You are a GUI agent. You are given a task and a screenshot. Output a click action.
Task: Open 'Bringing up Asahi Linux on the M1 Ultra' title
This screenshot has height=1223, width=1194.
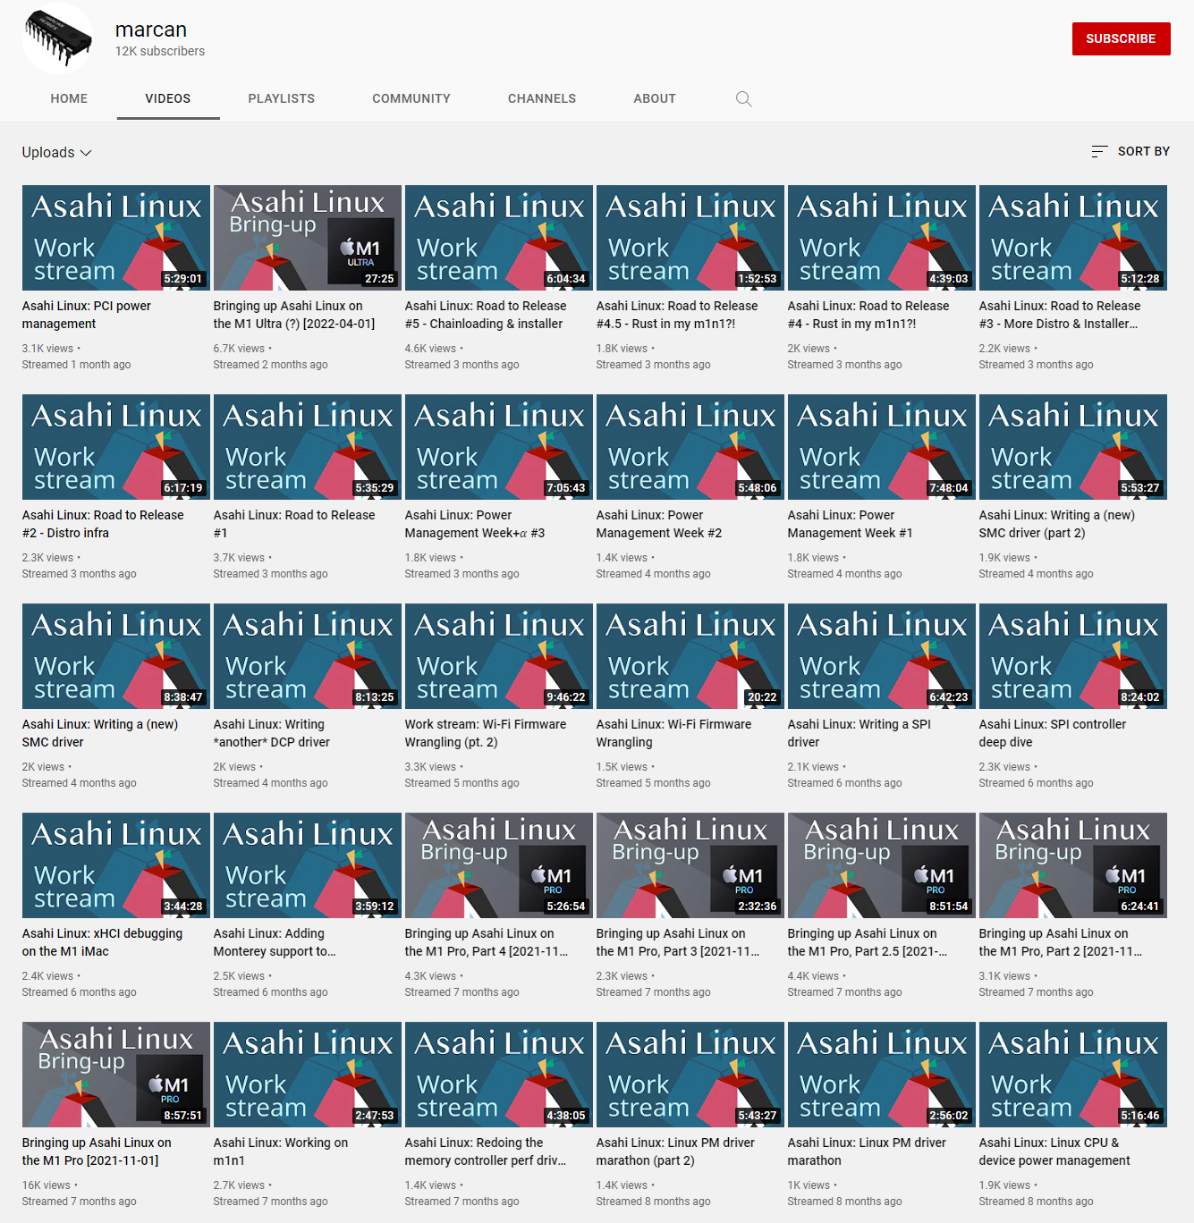coord(294,315)
